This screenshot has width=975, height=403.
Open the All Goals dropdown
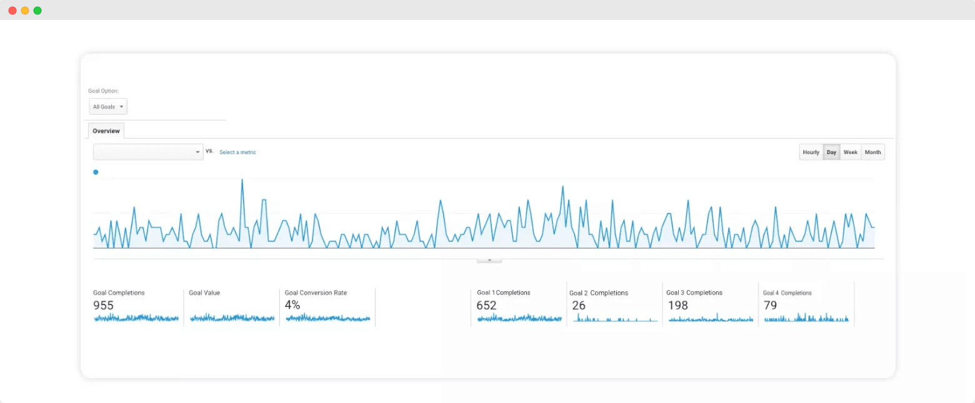108,107
